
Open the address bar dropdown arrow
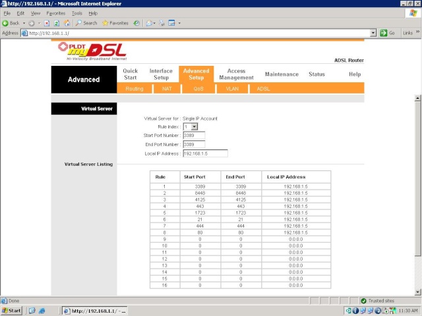[x=373, y=33]
